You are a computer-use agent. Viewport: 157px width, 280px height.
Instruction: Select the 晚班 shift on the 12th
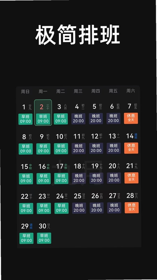(x=96, y=148)
